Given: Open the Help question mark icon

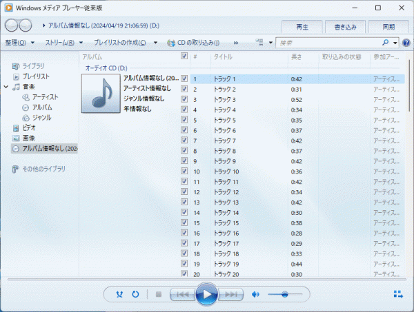Looking at the screenshot, I should pyautogui.click(x=406, y=43).
